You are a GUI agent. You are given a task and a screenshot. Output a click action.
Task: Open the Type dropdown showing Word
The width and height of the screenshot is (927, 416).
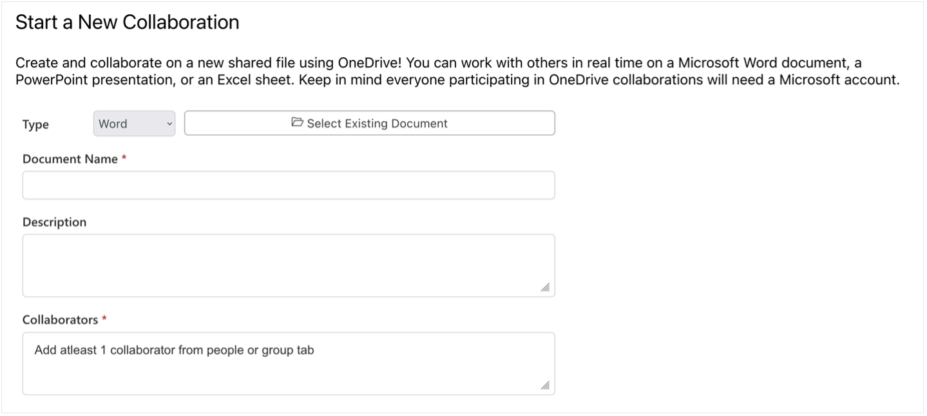(133, 123)
